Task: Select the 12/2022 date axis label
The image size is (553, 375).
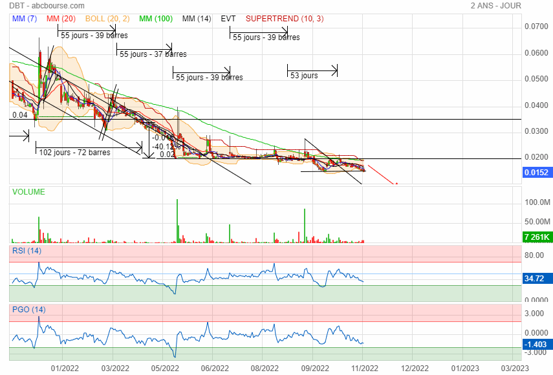Action: [x=415, y=369]
